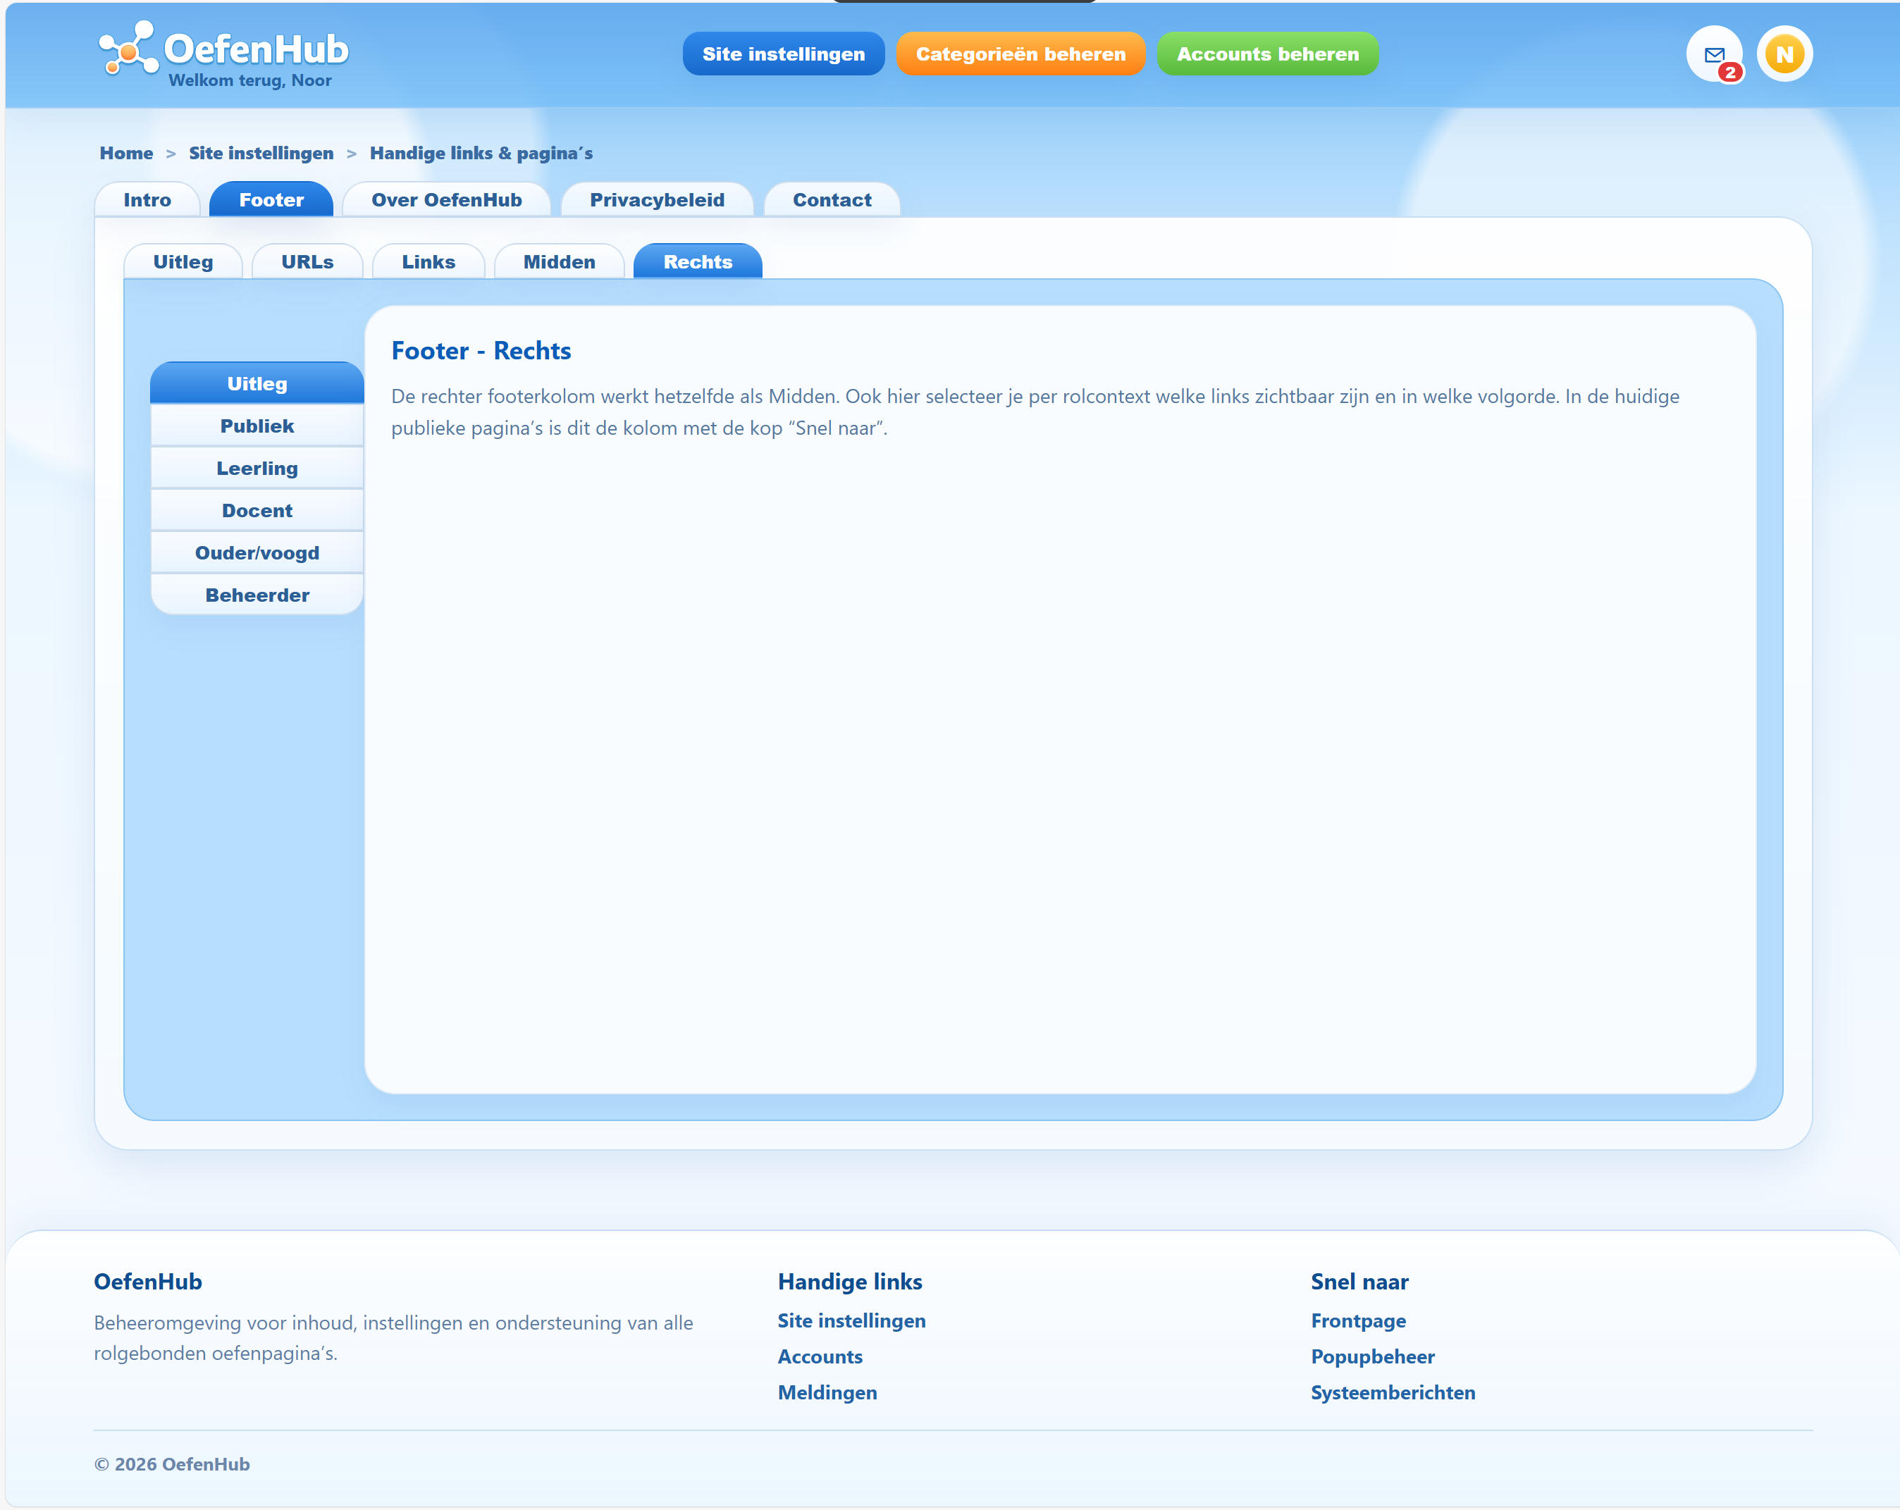This screenshot has height=1510, width=1900.
Task: Click the Footer - Rechts heading
Action: tap(481, 351)
